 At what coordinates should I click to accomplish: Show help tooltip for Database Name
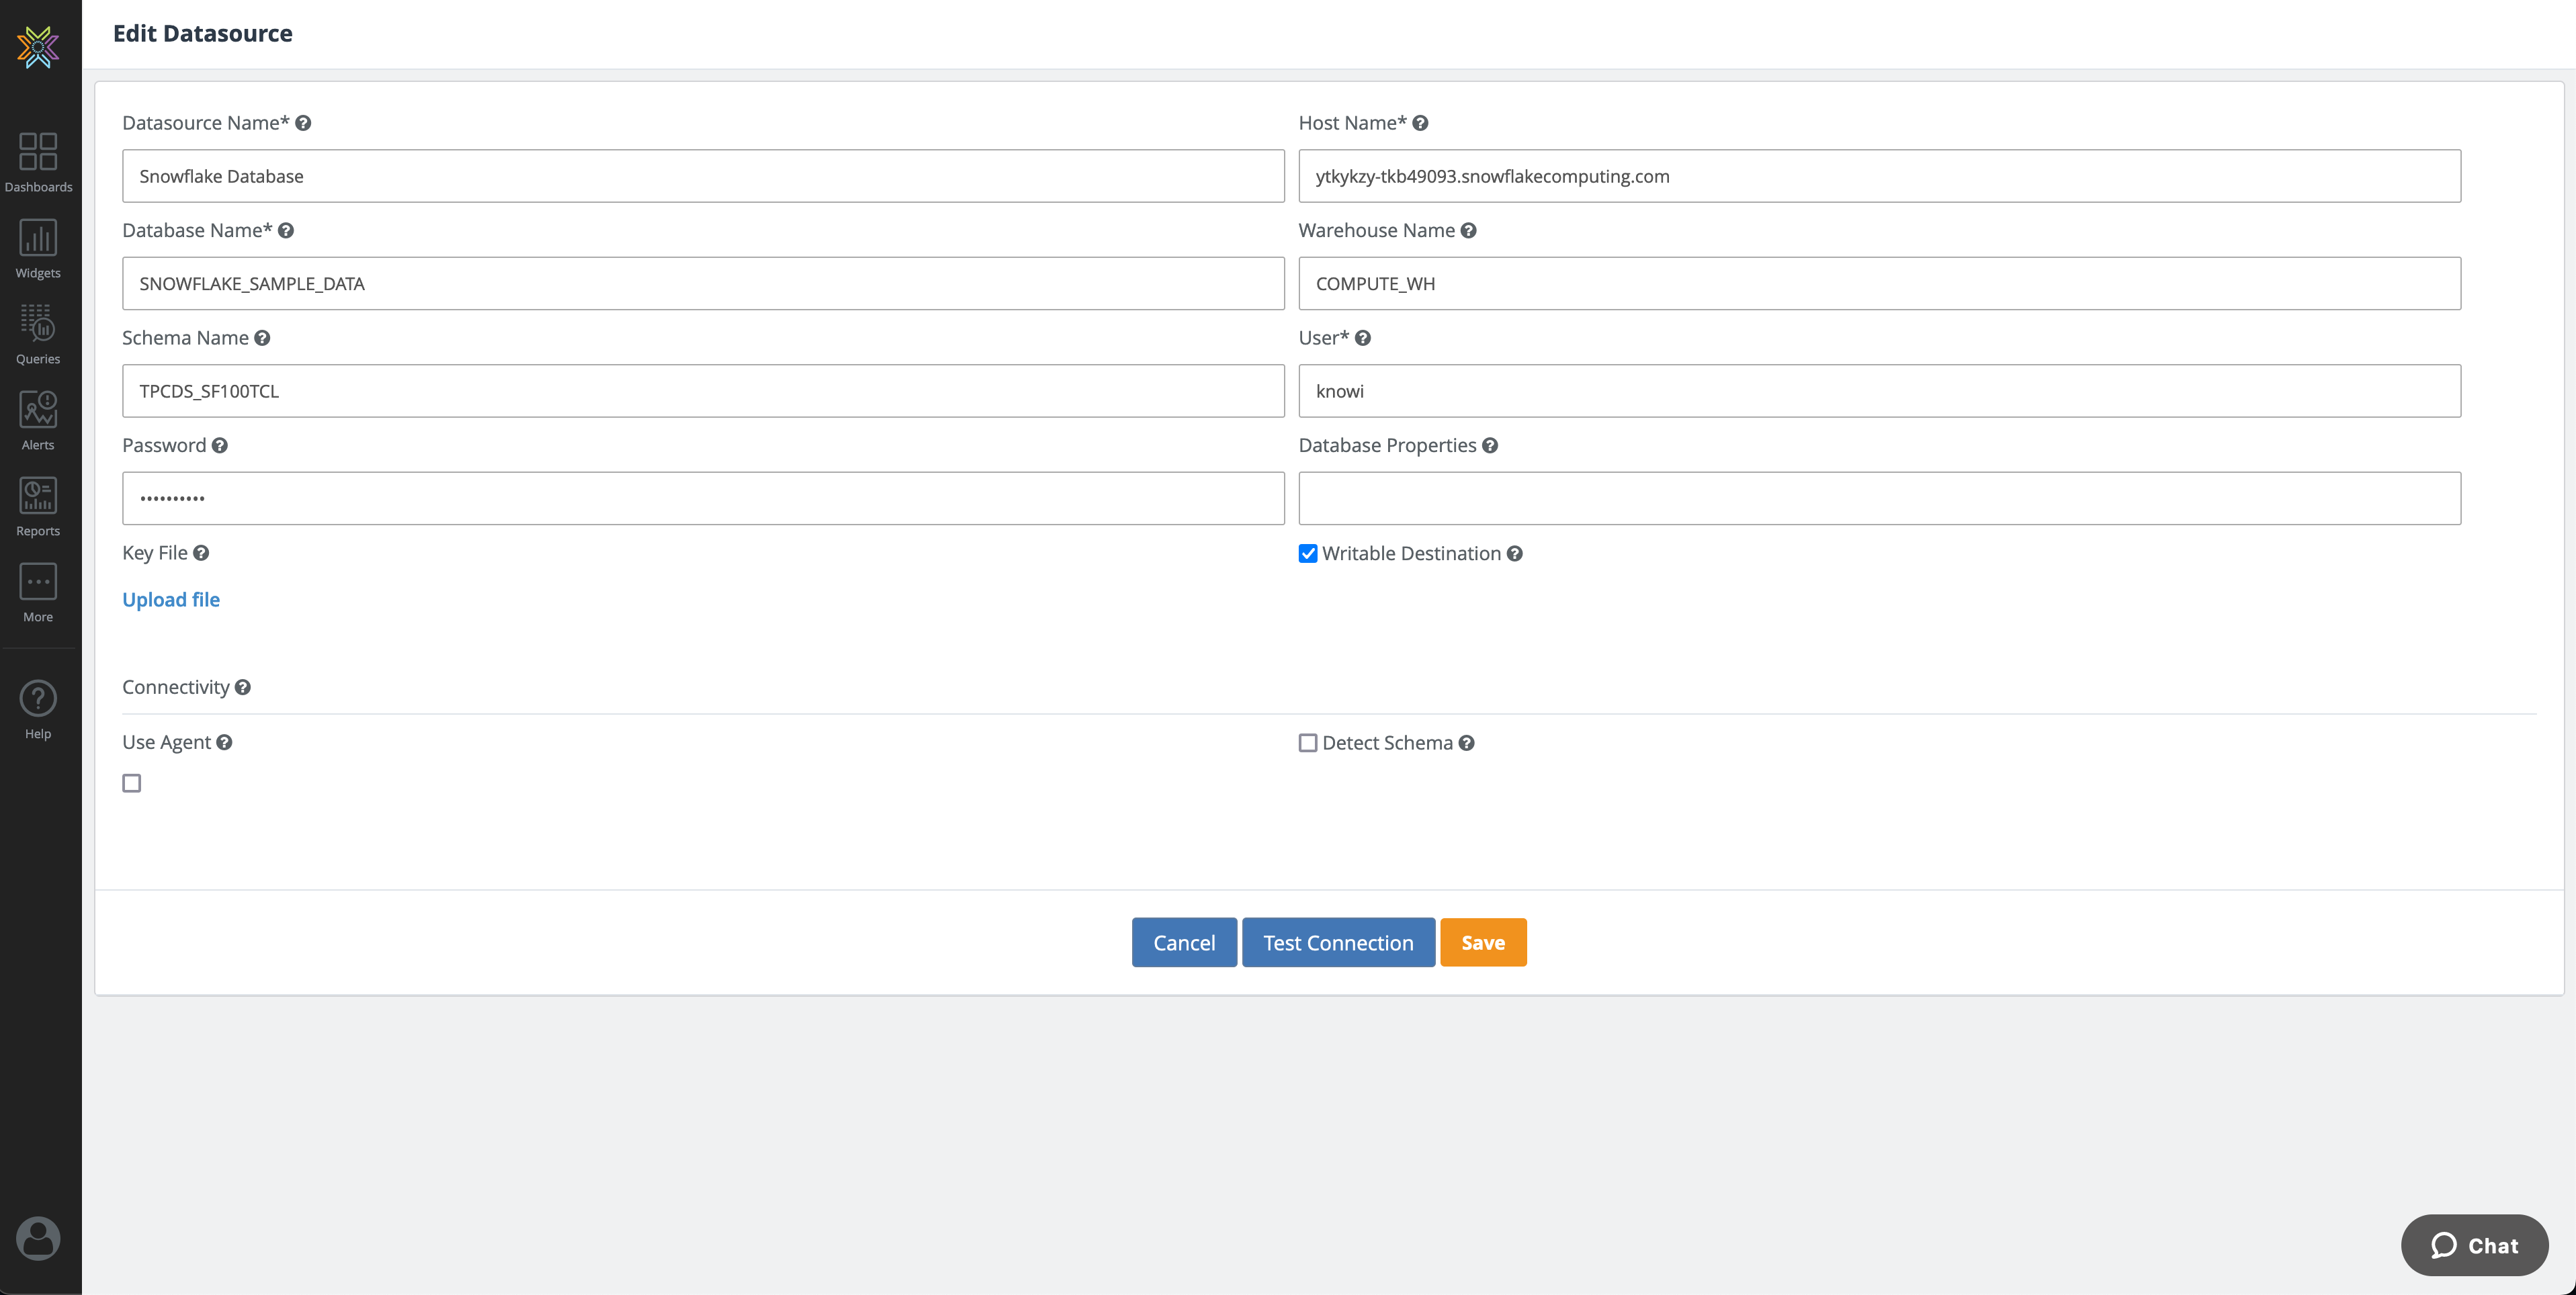(286, 231)
